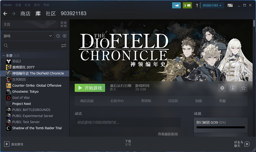Open the 游戏 category dropdown

(28, 36)
